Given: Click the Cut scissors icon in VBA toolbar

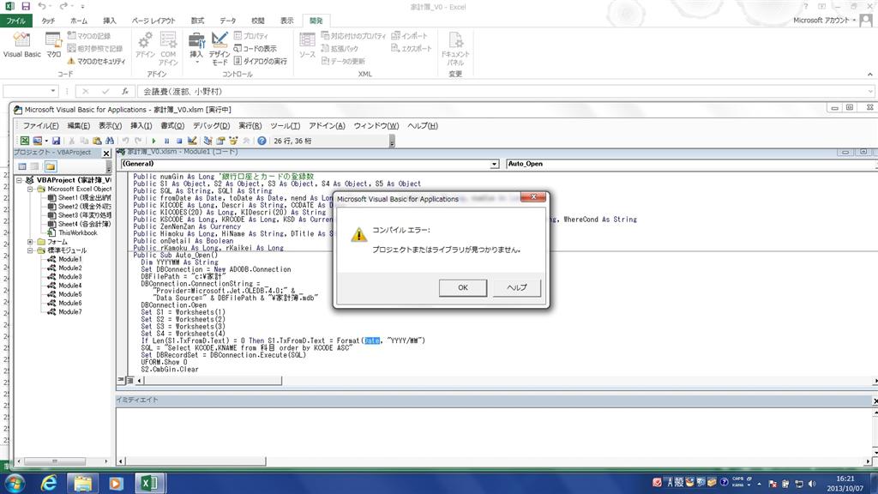Looking at the screenshot, I should point(72,142).
